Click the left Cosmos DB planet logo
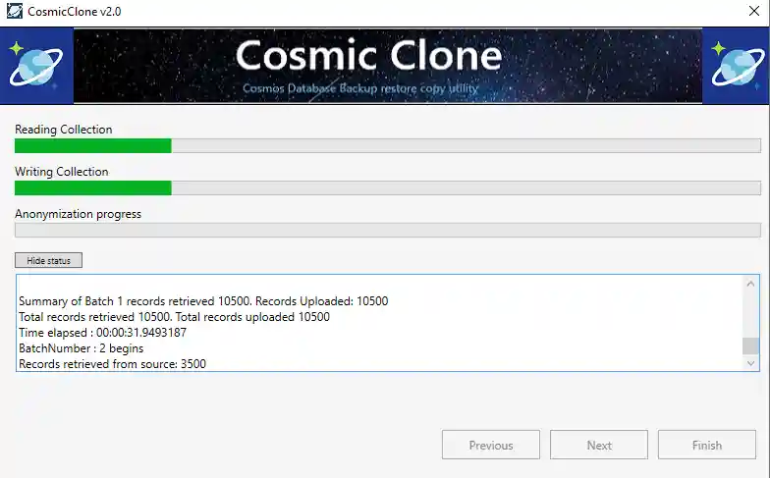The height and width of the screenshot is (478, 770). [x=36, y=66]
